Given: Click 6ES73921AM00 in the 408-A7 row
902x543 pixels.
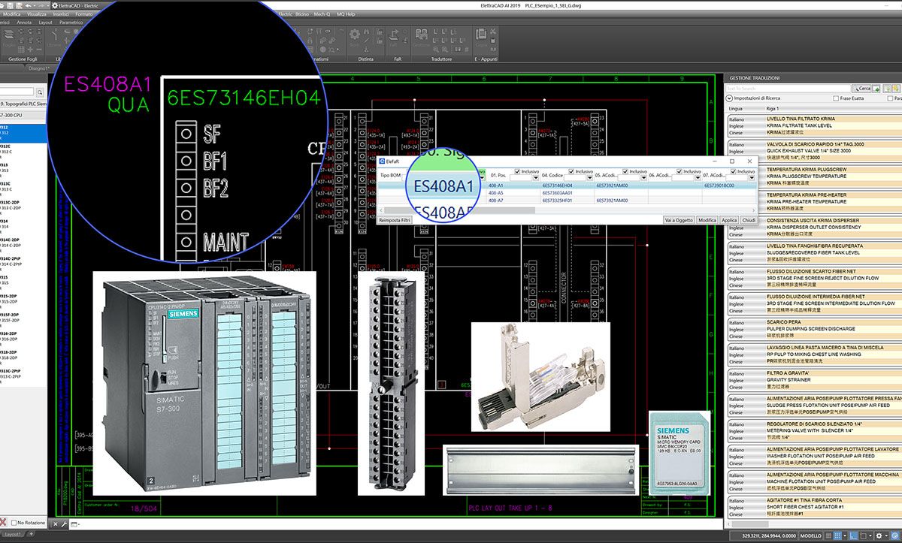Looking at the screenshot, I should tap(611, 201).
